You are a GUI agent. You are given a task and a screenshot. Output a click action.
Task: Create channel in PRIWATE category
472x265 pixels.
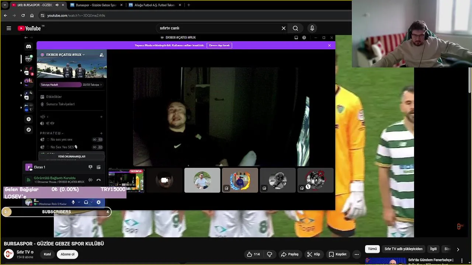(101, 133)
